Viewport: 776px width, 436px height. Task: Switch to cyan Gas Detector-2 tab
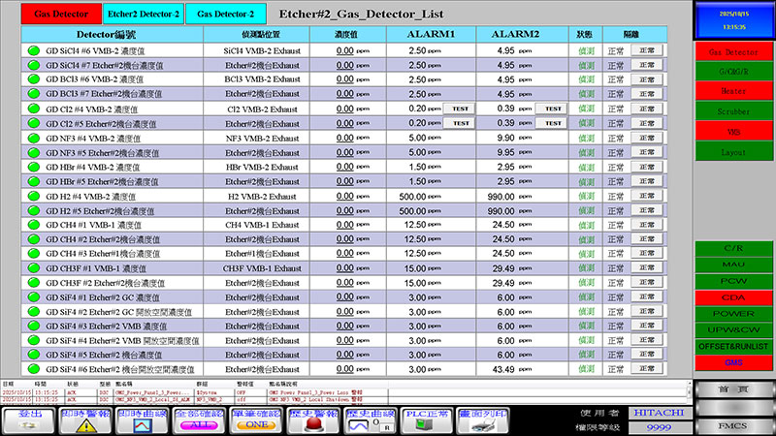[x=225, y=15]
